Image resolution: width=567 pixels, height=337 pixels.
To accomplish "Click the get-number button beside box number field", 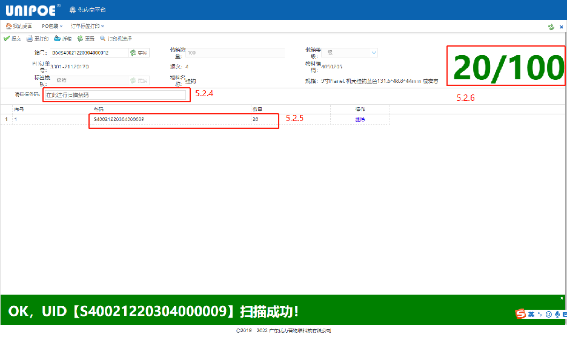I will (139, 53).
